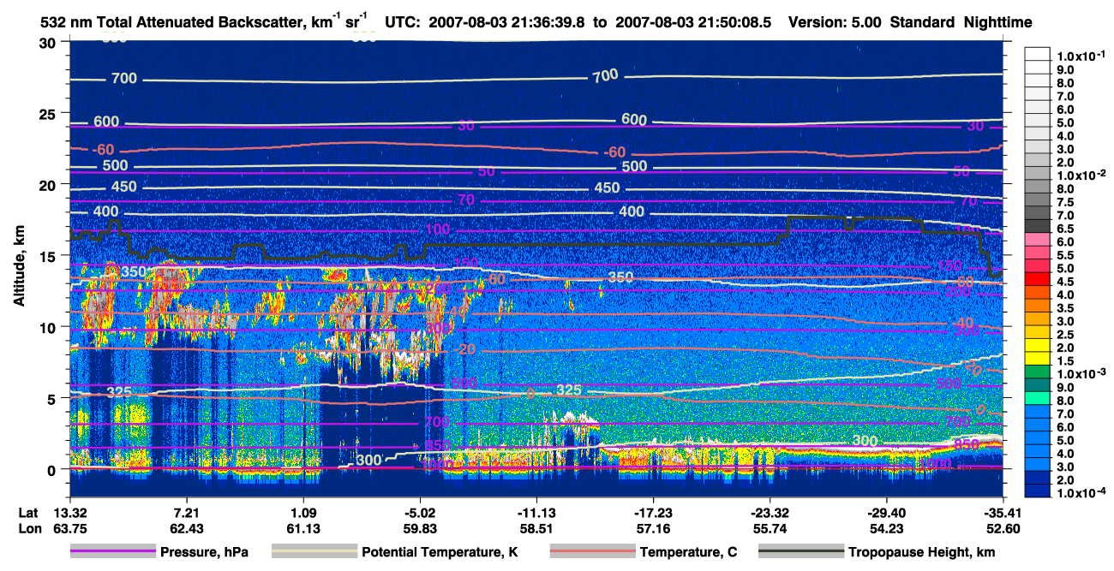Click longitude value 59.83
1114x571 pixels.
(420, 528)
